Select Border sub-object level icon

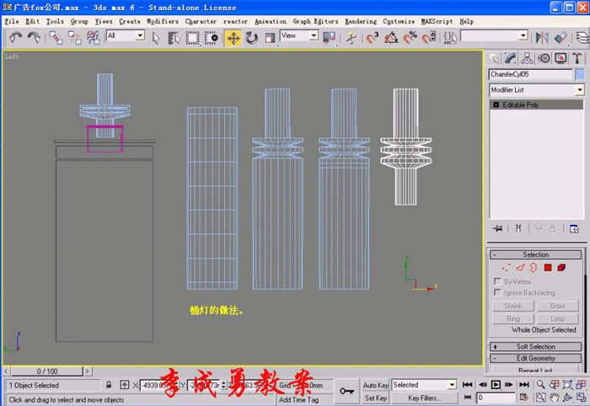(x=534, y=268)
